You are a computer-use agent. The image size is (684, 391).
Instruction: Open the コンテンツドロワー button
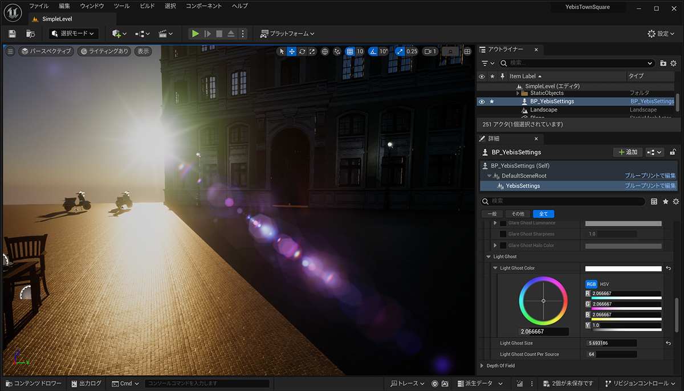coord(33,384)
